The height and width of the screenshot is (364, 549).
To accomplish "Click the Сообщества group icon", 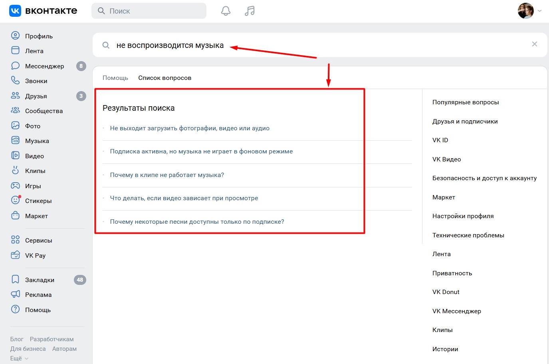I will 15,111.
